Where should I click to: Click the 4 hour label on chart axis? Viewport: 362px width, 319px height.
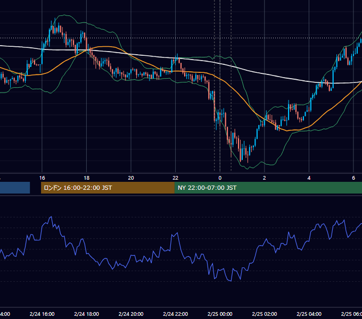tap(309, 178)
